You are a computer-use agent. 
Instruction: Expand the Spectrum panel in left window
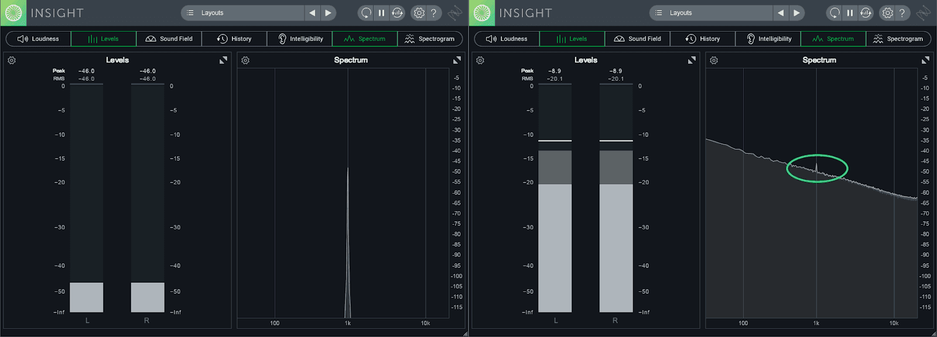[x=457, y=60]
